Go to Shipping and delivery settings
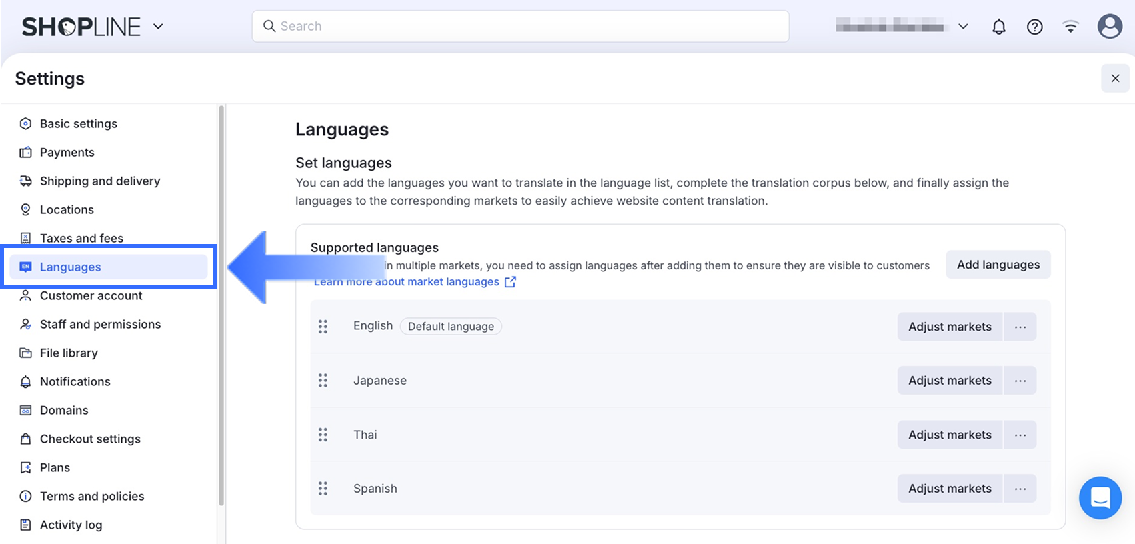The height and width of the screenshot is (544, 1135). tap(99, 181)
